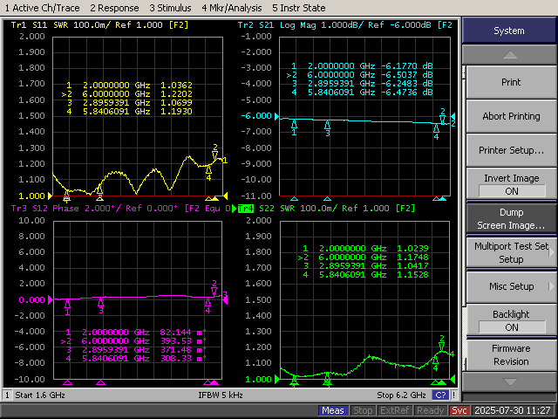Image resolution: width=558 pixels, height=419 pixels.
Task: Select Tr4 marker 4 row reading 1.1528
Action: (365, 275)
